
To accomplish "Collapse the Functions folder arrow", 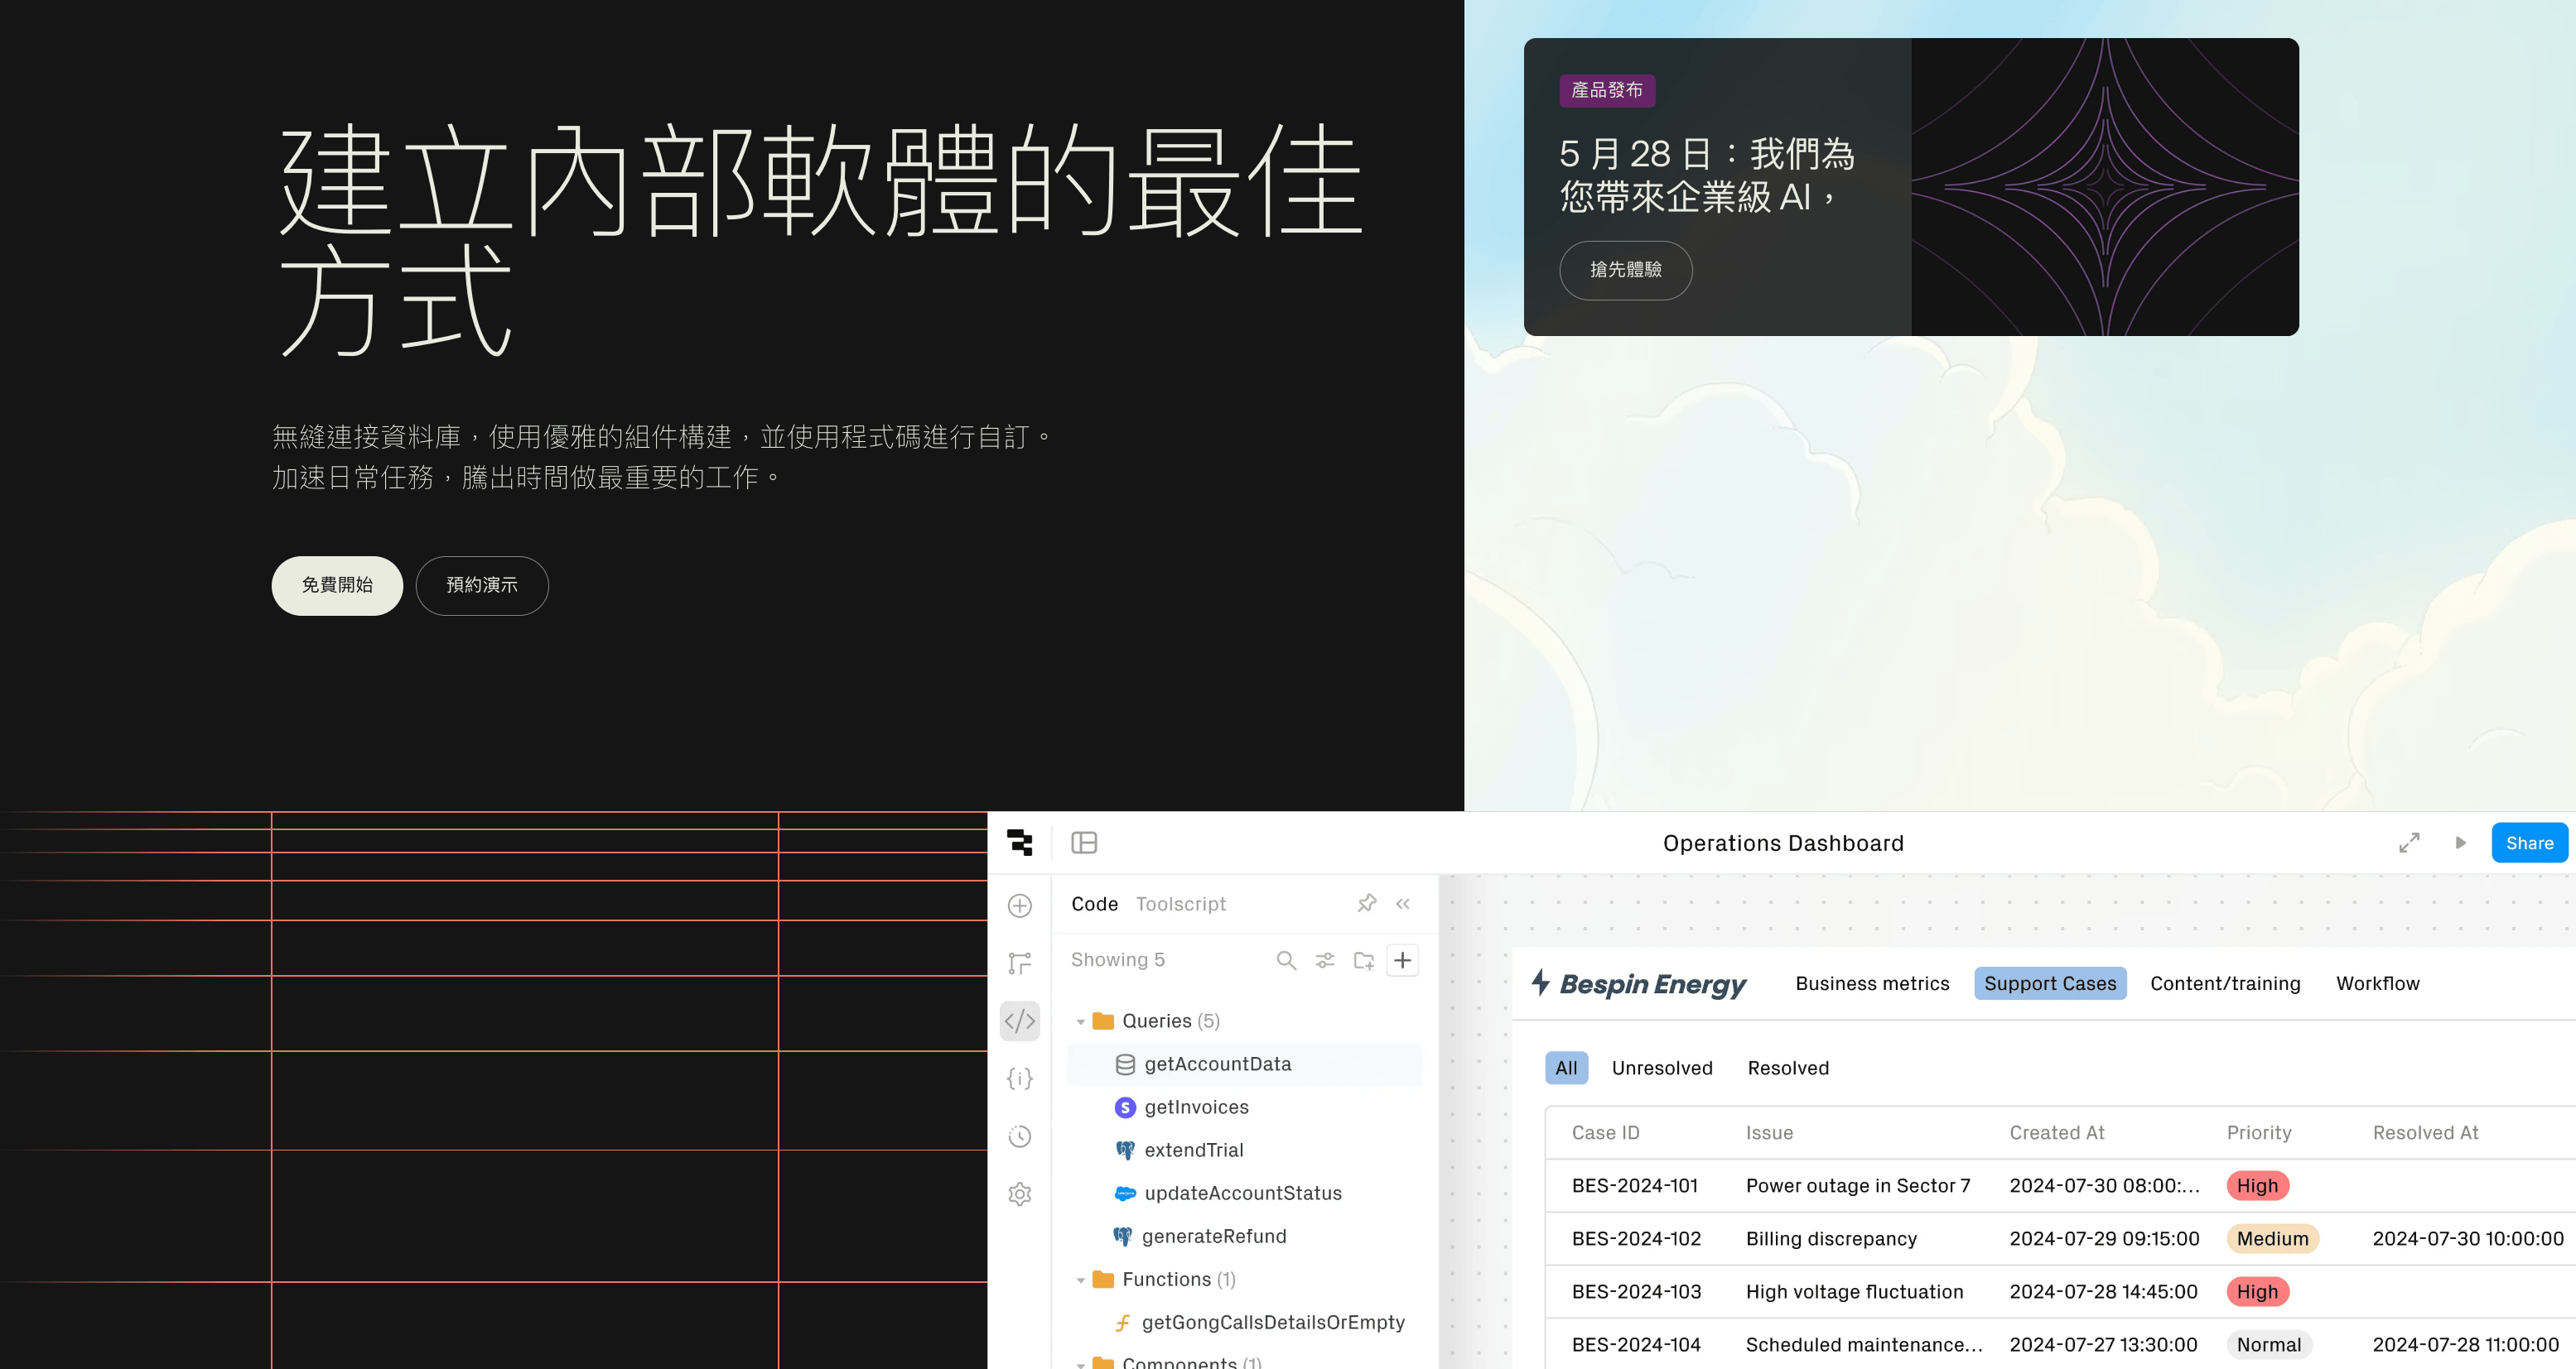I will [x=1081, y=1280].
